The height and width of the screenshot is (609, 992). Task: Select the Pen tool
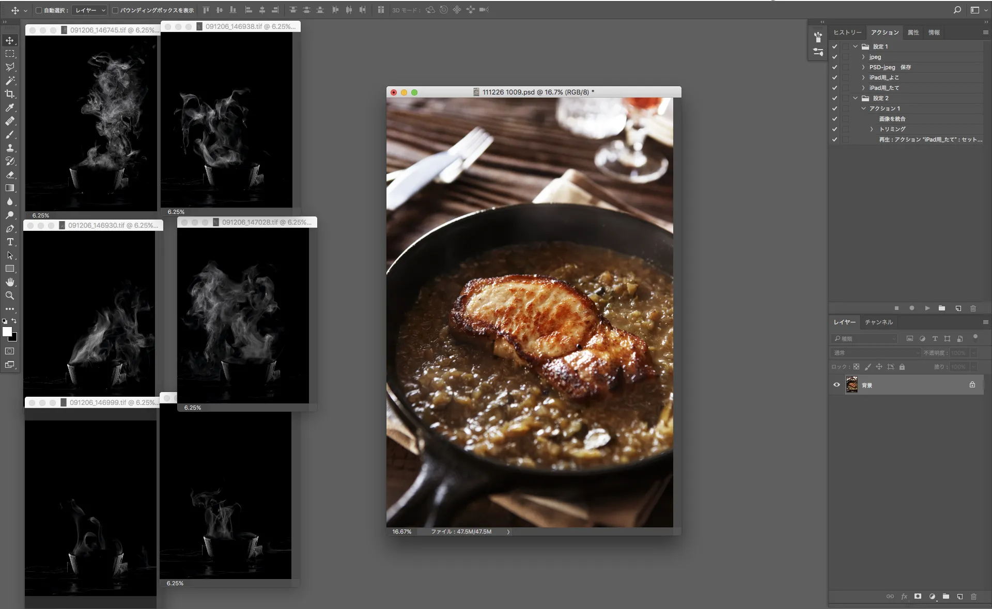click(10, 228)
